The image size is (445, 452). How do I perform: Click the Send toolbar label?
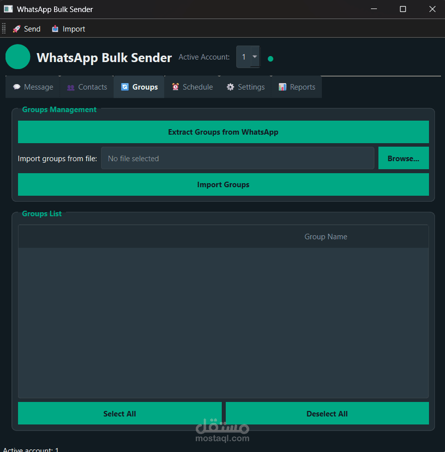[x=32, y=29]
